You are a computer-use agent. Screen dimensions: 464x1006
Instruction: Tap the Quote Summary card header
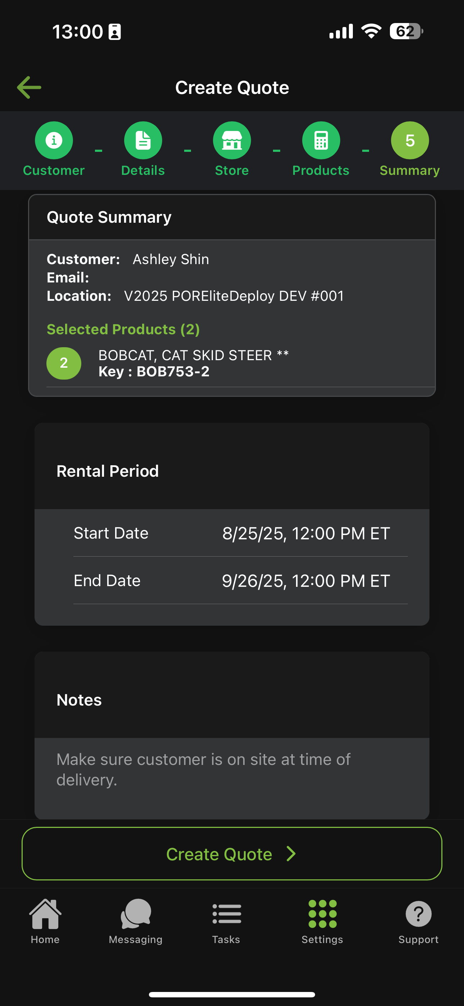coord(232,217)
